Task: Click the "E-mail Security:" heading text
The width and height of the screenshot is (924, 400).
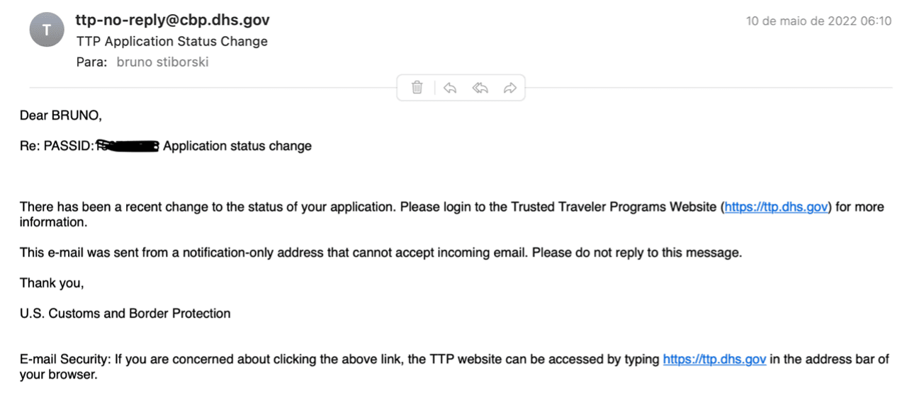Action: click(x=65, y=360)
